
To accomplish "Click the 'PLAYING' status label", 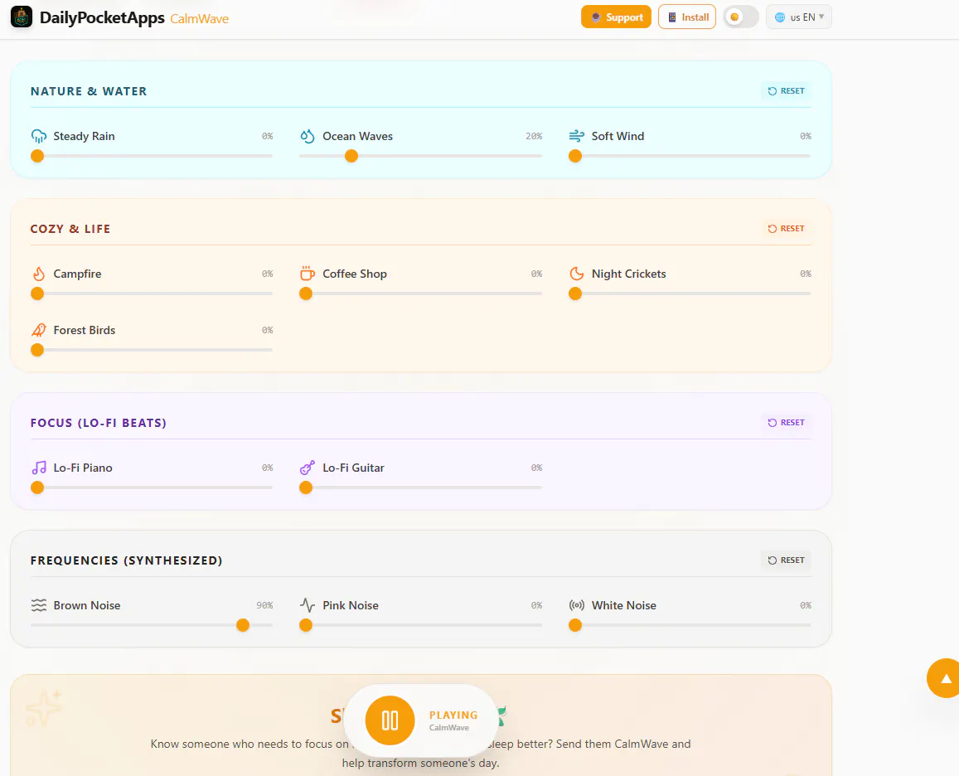I will (453, 715).
